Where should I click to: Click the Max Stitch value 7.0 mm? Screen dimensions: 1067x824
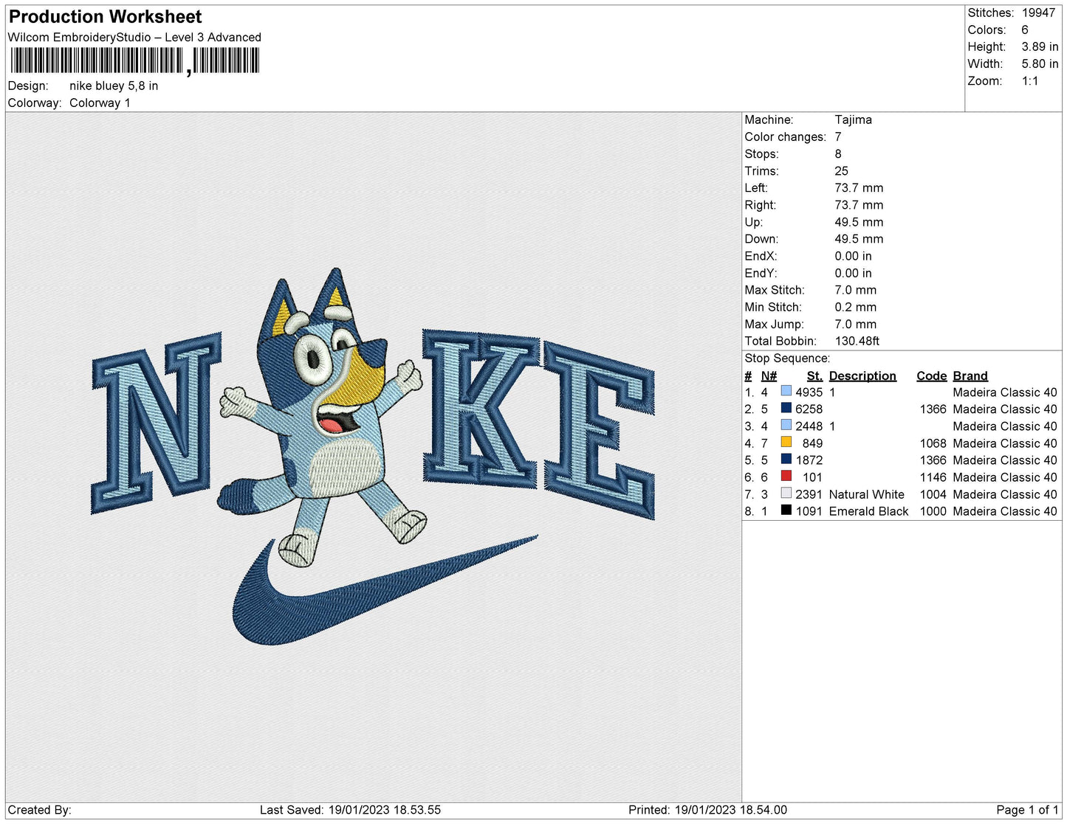click(856, 290)
